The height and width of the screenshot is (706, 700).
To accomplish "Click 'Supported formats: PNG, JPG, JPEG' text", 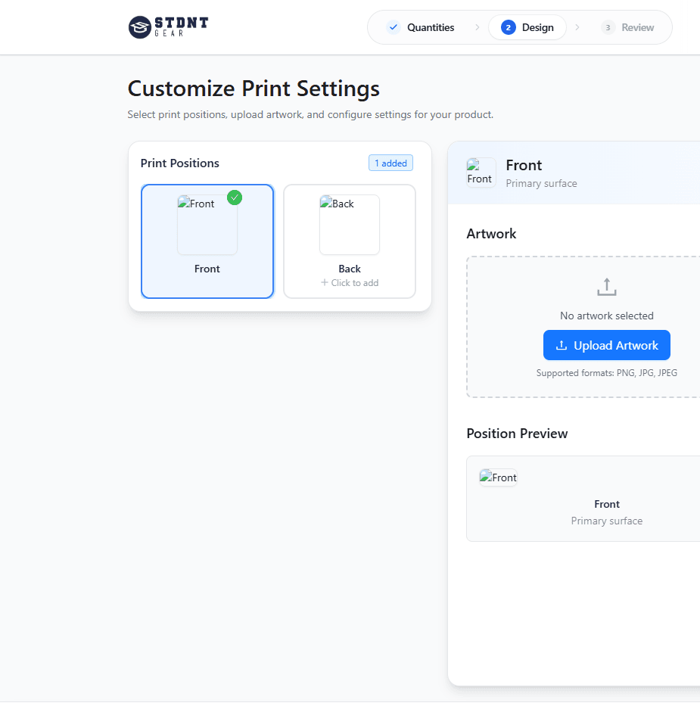I will [x=606, y=373].
